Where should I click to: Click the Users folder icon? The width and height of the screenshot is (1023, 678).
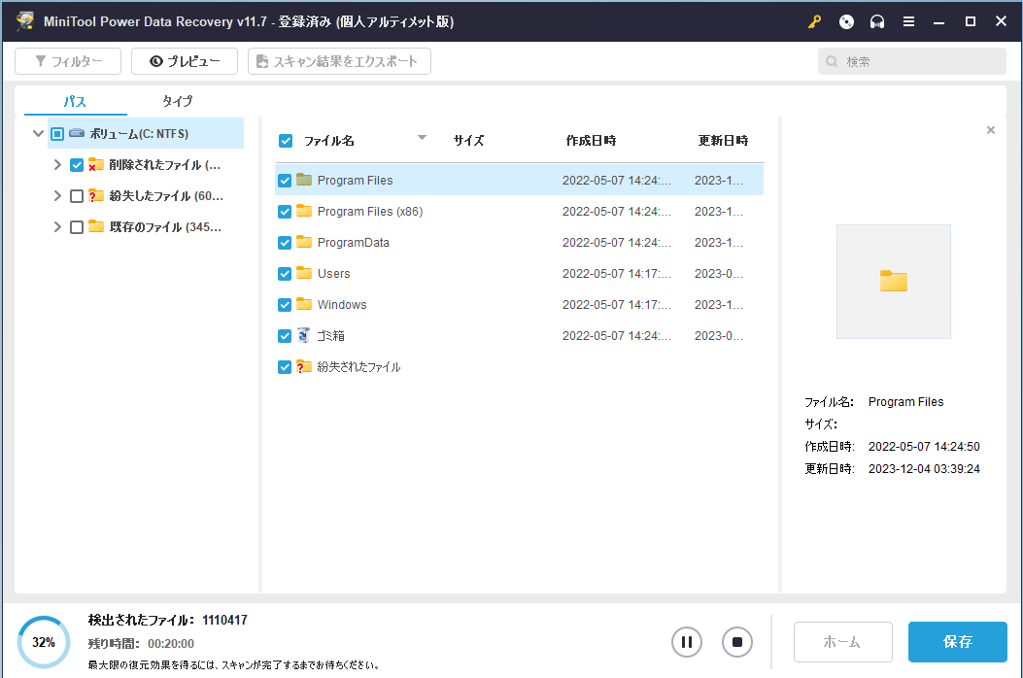pyautogui.click(x=304, y=273)
